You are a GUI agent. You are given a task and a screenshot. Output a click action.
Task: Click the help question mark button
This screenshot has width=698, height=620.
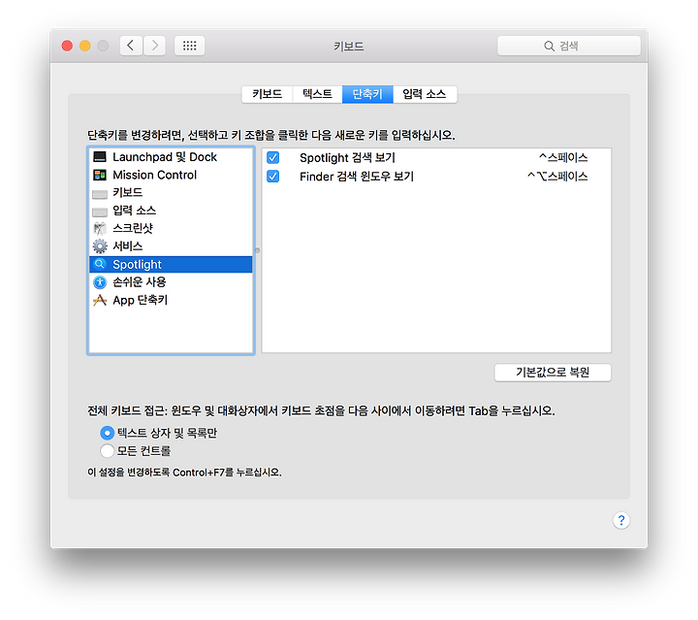tap(621, 520)
